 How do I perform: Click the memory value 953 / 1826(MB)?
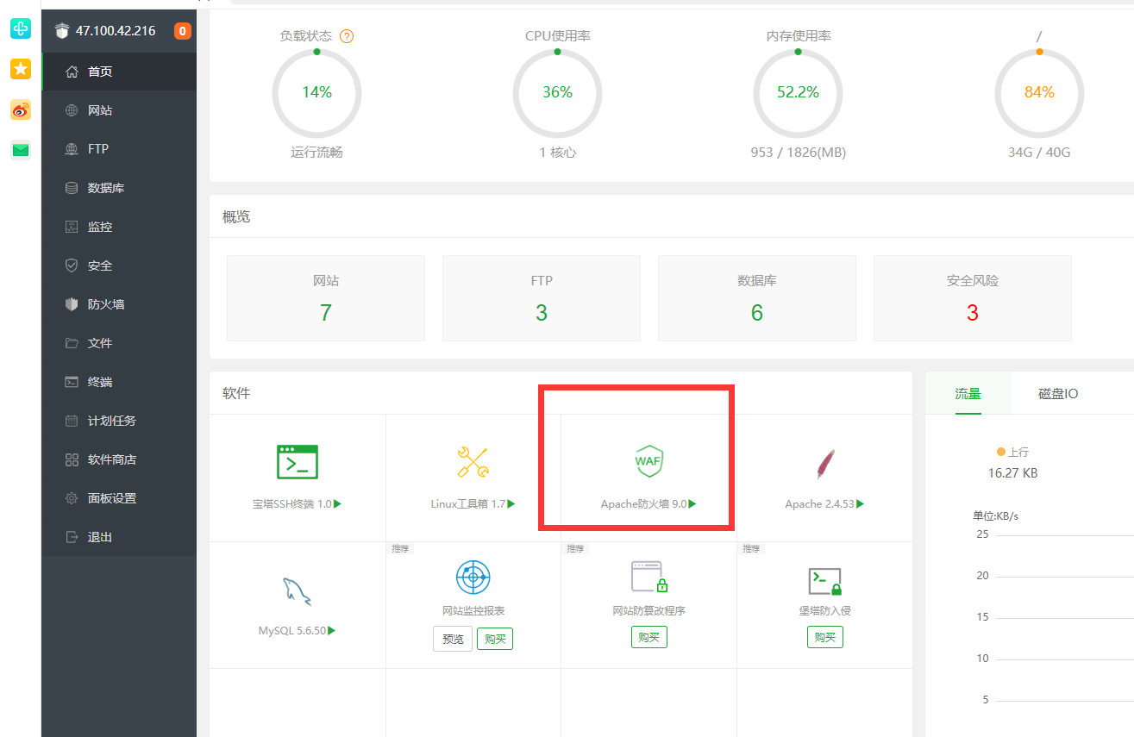(799, 153)
